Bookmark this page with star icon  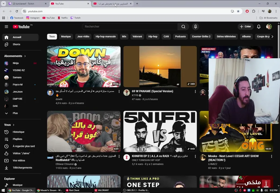click(238, 11)
